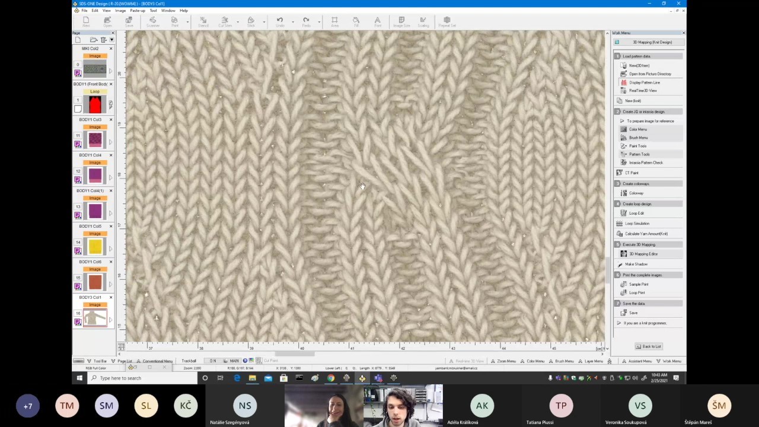Click the Stencil toolbar icon

pos(203,22)
